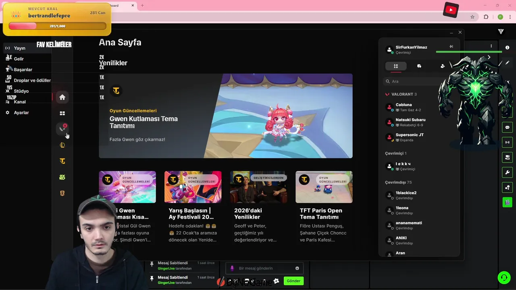
Task: Switch to the friends list tab icon
Action: (396, 66)
